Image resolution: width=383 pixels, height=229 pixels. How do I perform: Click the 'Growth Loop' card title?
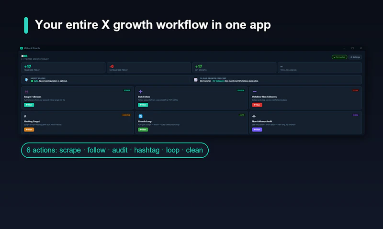[x=145, y=121]
